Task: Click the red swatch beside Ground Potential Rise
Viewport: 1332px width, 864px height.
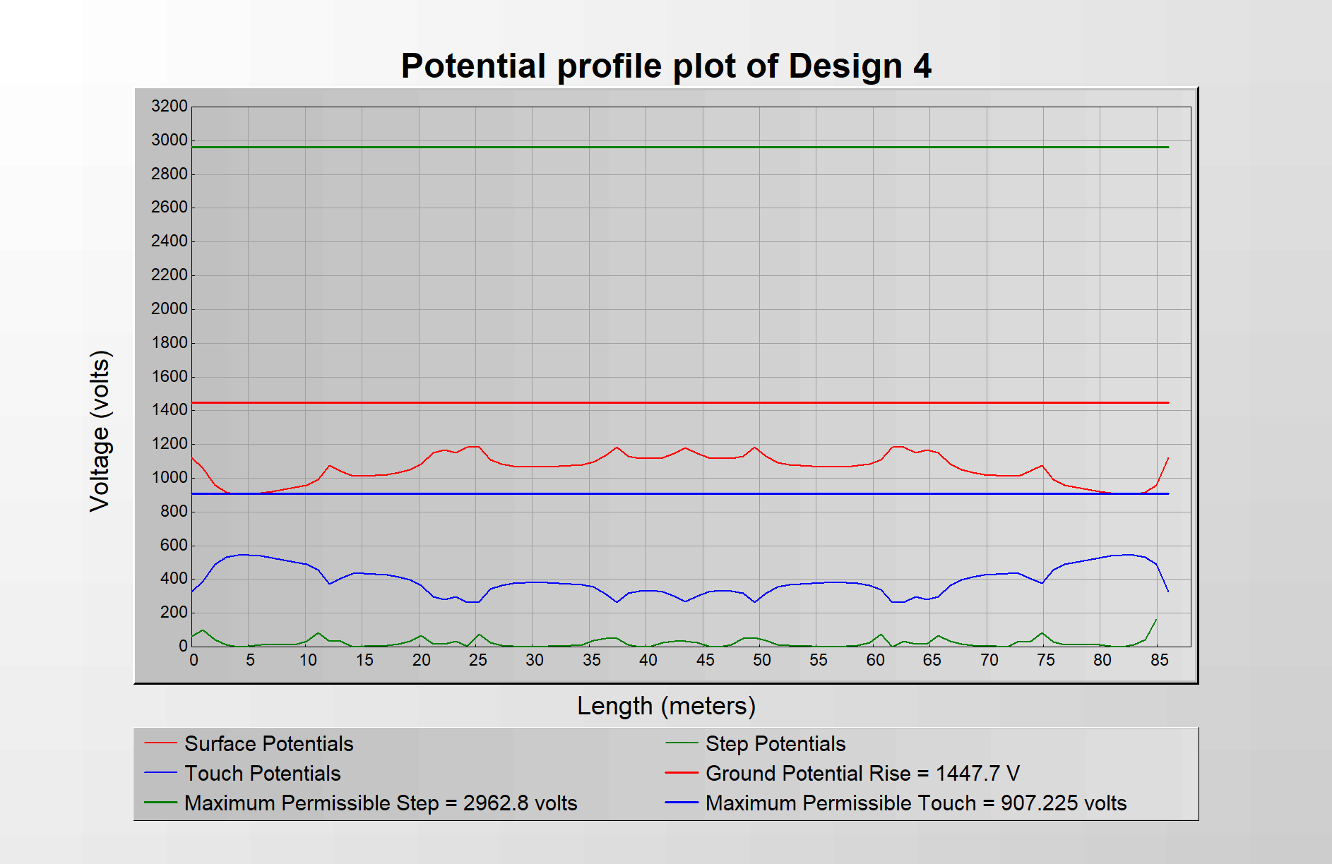Action: click(682, 773)
